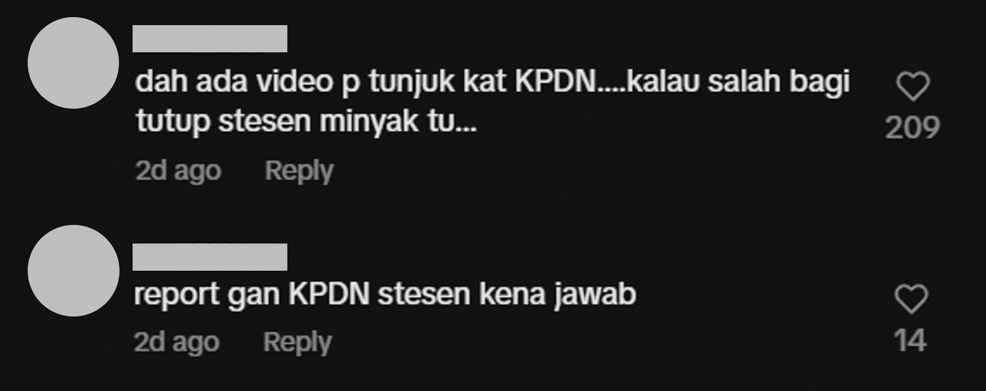Viewport: 986px width, 391px height.
Task: Click the 14 likes count
Action: (x=910, y=341)
